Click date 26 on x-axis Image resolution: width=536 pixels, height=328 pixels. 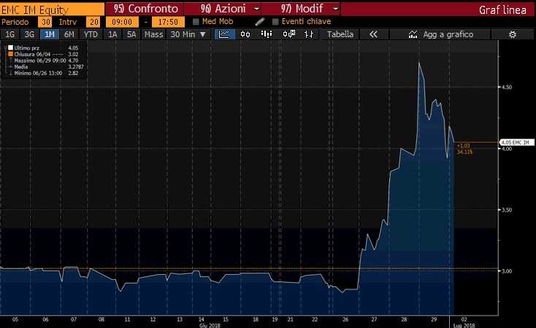[345, 319]
